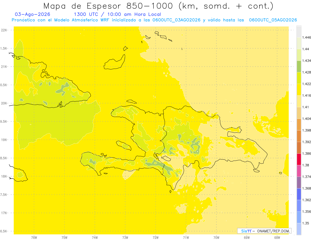311x241 pixels.
Task: Click the legend value 1.362
Action: (x=307, y=200)
